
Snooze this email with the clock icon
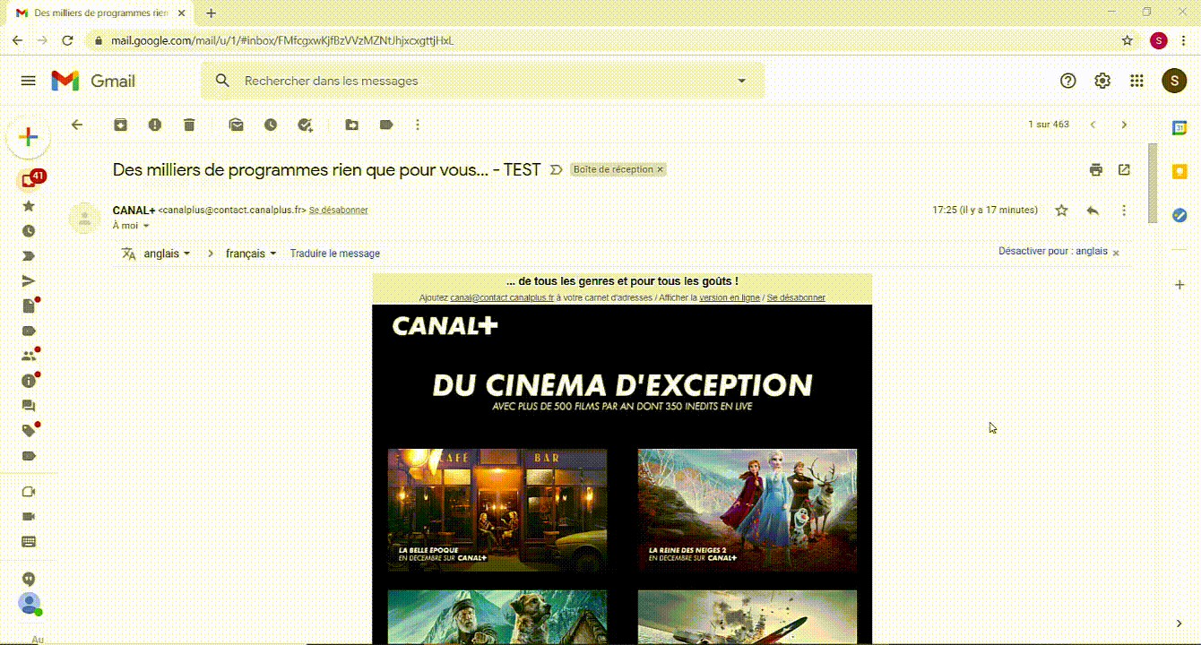click(x=271, y=125)
